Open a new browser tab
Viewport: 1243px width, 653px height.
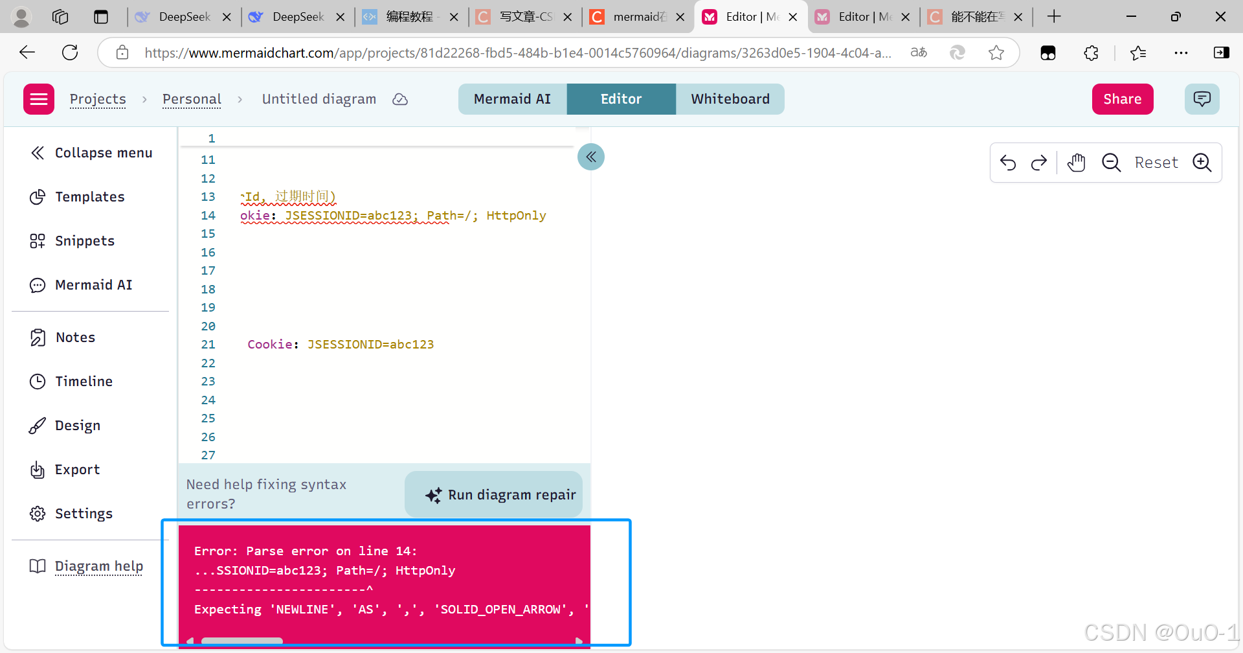(1054, 17)
